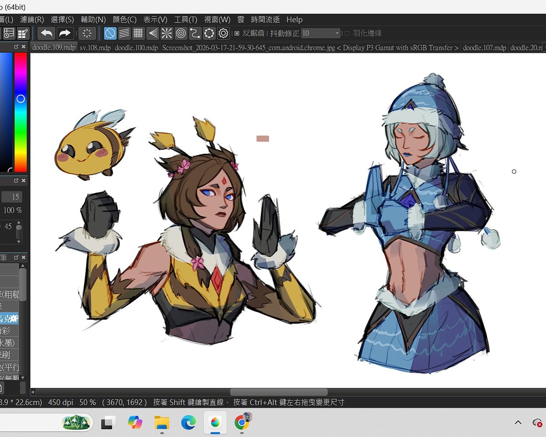The width and height of the screenshot is (546, 437).
Task: Click the 450 dpi status text
Action: click(61, 402)
